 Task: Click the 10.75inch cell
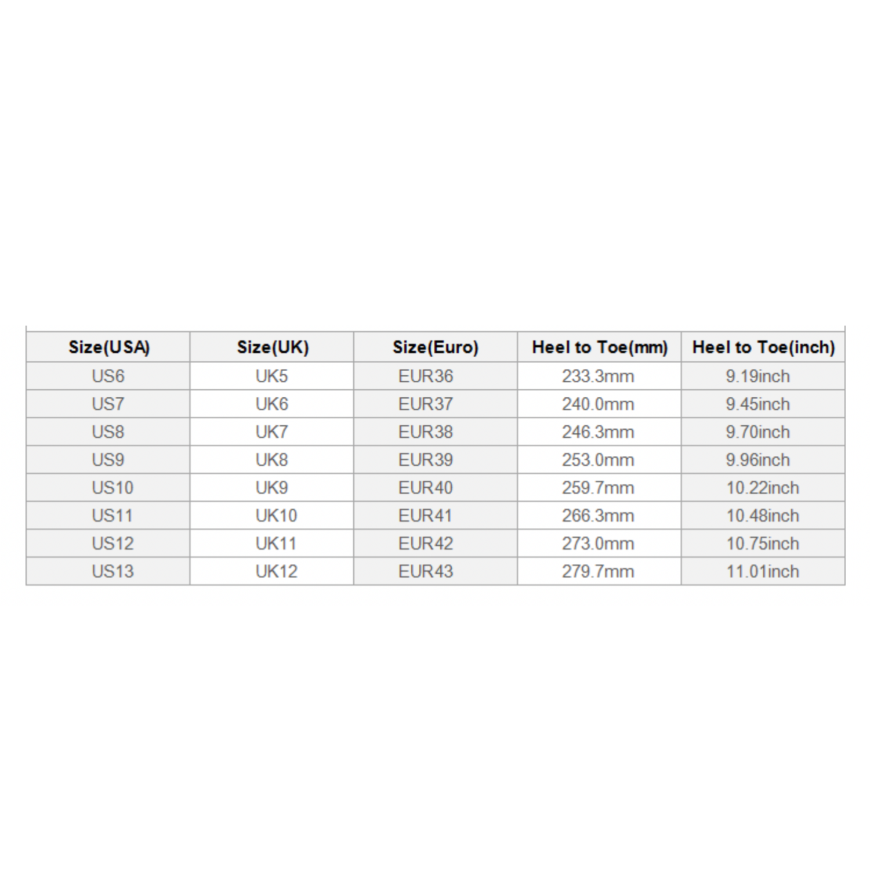(762, 543)
